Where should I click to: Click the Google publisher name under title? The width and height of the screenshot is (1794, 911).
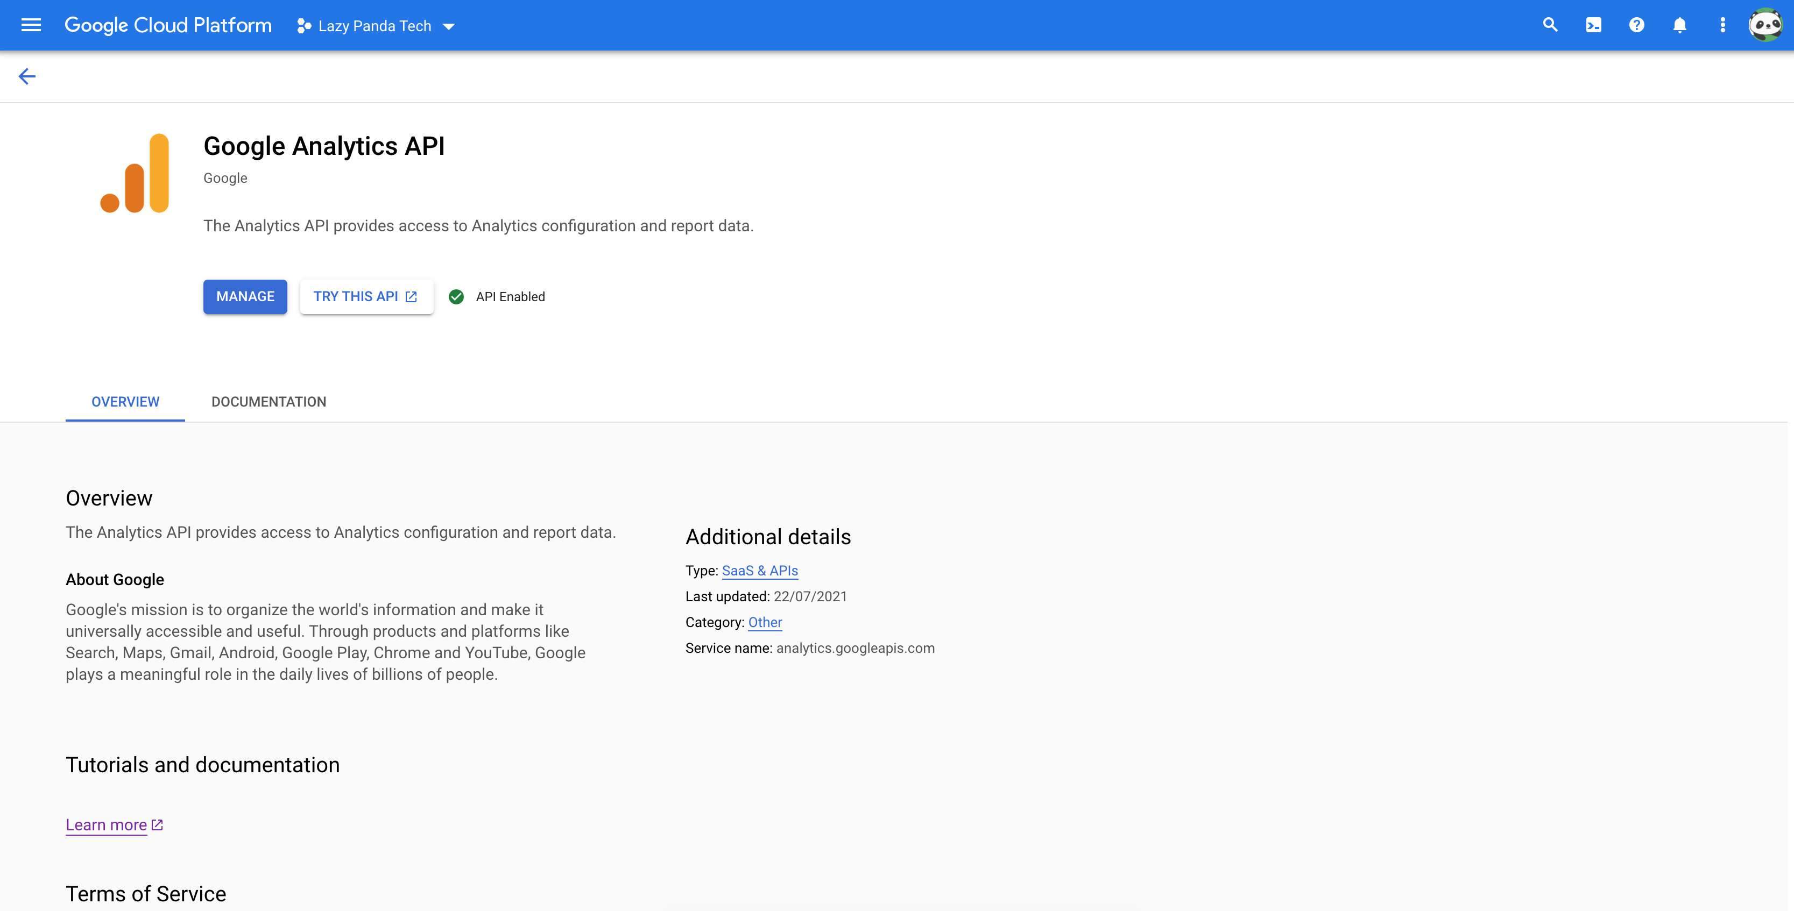click(225, 178)
